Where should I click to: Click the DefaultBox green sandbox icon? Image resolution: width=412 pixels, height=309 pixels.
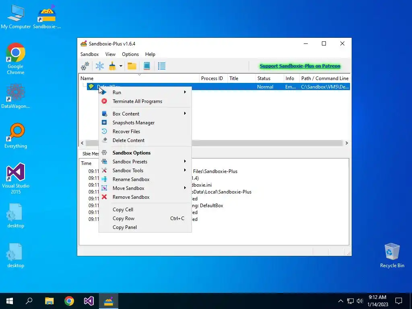point(91,86)
